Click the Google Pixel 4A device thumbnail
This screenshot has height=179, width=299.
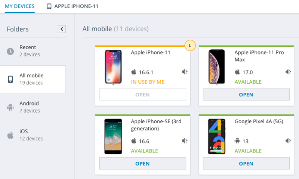(217, 136)
